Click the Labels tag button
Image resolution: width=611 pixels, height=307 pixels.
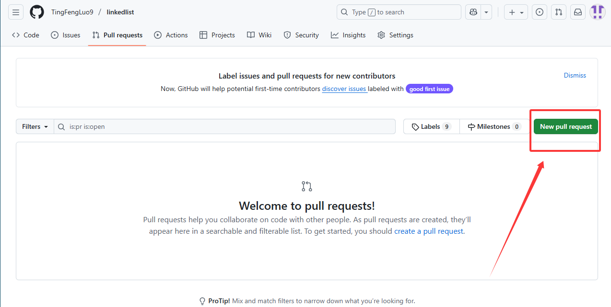pyautogui.click(x=431, y=127)
